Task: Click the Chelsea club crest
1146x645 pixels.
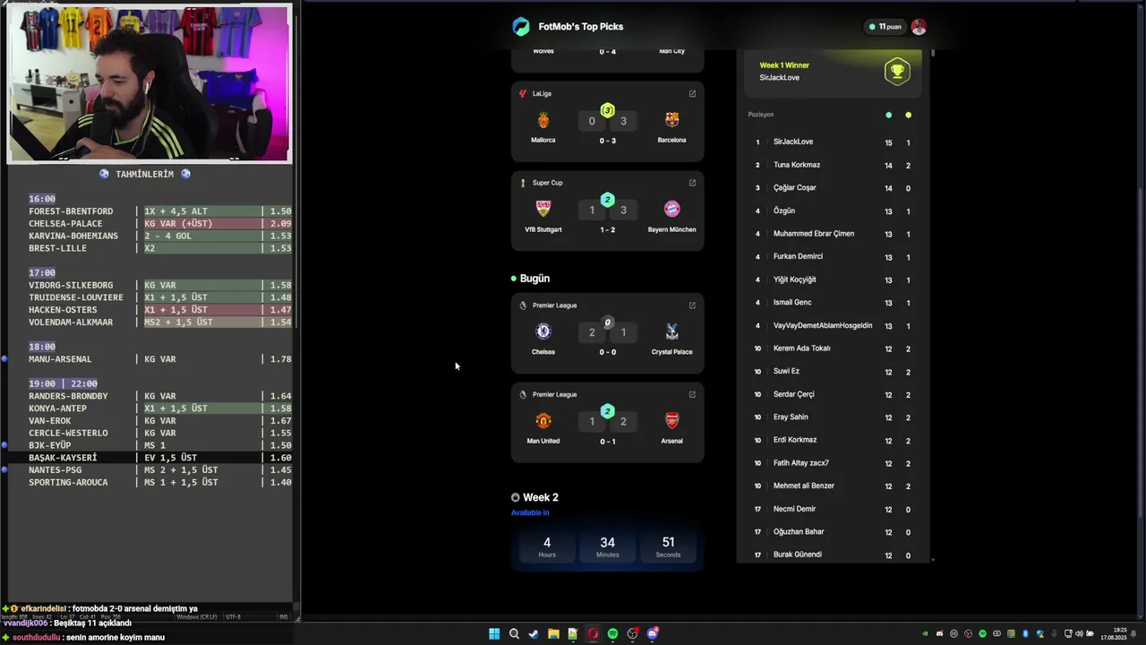Action: point(543,331)
